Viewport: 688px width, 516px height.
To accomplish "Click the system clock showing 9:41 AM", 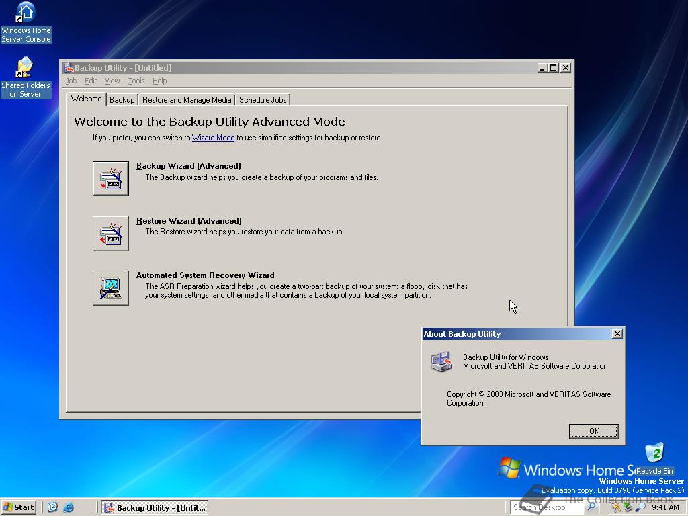I will click(665, 507).
